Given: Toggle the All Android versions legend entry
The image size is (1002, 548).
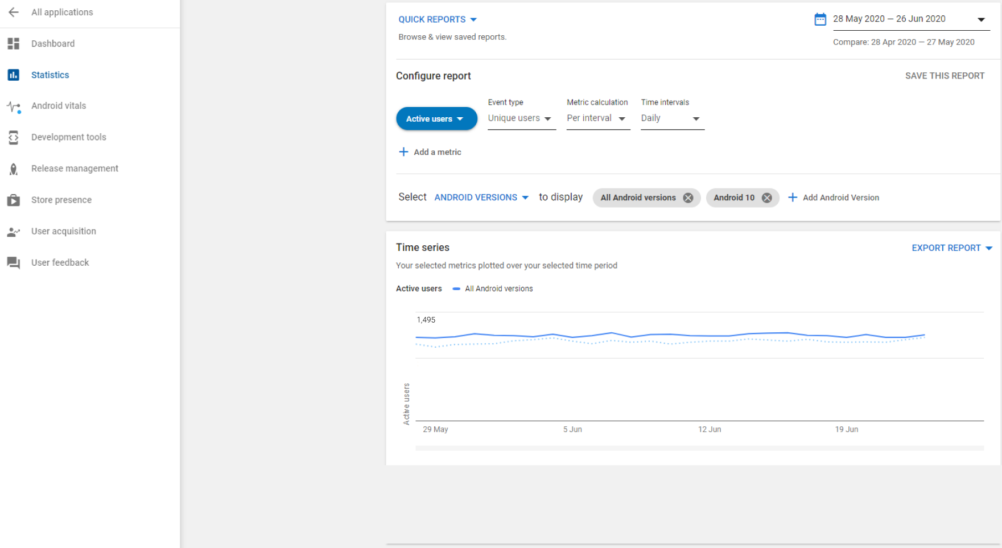Looking at the screenshot, I should click(493, 289).
